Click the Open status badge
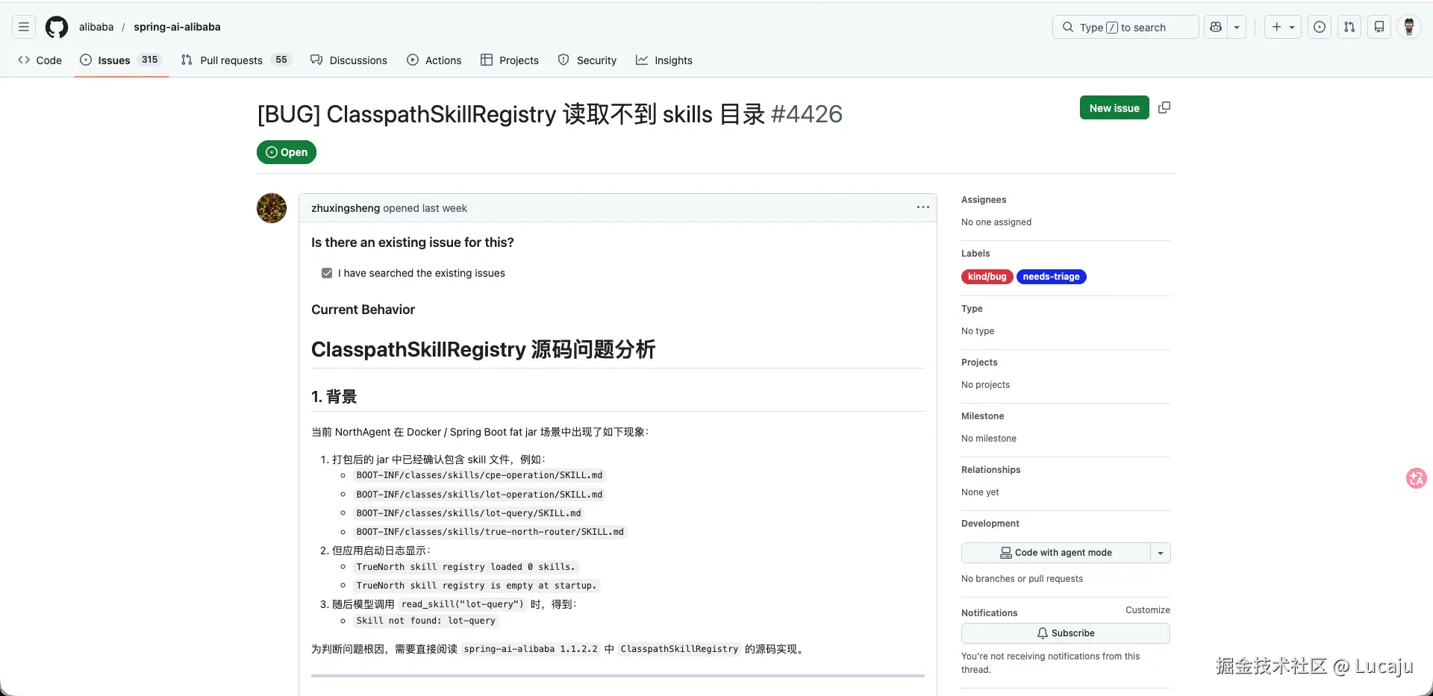The height and width of the screenshot is (696, 1433). (287, 152)
